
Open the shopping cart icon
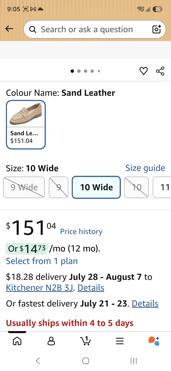pos(85,341)
